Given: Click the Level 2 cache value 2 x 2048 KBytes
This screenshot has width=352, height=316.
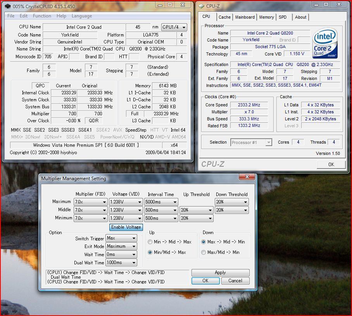Looking at the screenshot, I should click(320, 119).
